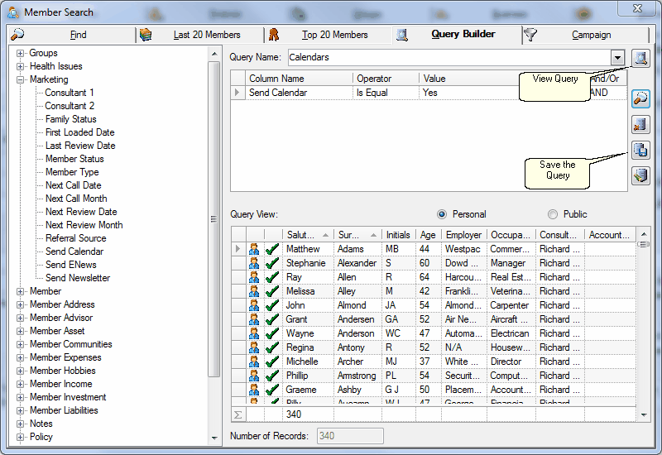Expand the Member Address tree node
662x455 pixels.
tap(20, 304)
